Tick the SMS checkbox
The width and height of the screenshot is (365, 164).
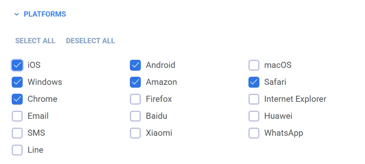click(17, 133)
